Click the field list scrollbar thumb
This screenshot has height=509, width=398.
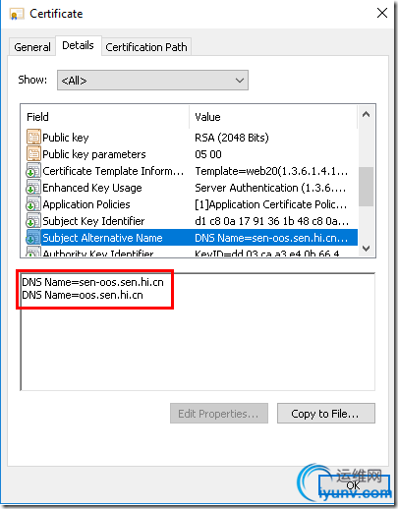pyautogui.click(x=367, y=187)
